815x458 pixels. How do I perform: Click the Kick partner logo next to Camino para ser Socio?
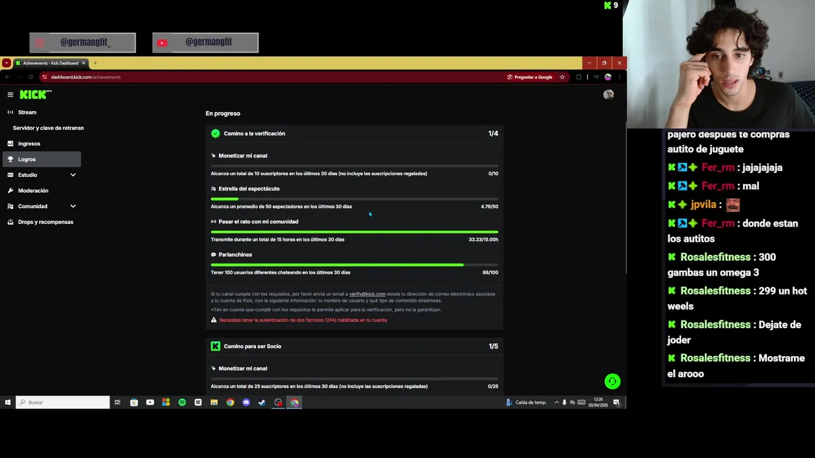(x=215, y=346)
